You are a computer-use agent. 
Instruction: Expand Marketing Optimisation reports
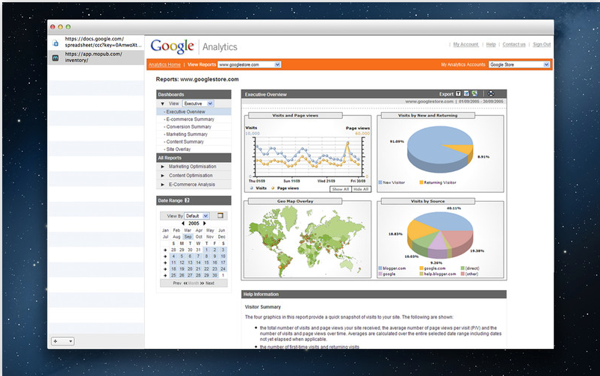pyautogui.click(x=163, y=167)
